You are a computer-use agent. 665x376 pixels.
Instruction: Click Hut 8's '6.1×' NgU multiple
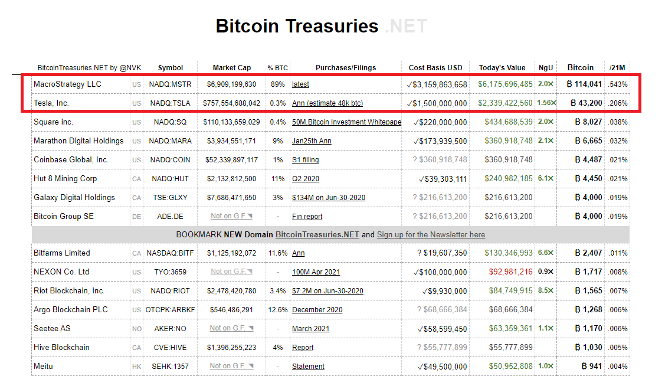point(546,178)
